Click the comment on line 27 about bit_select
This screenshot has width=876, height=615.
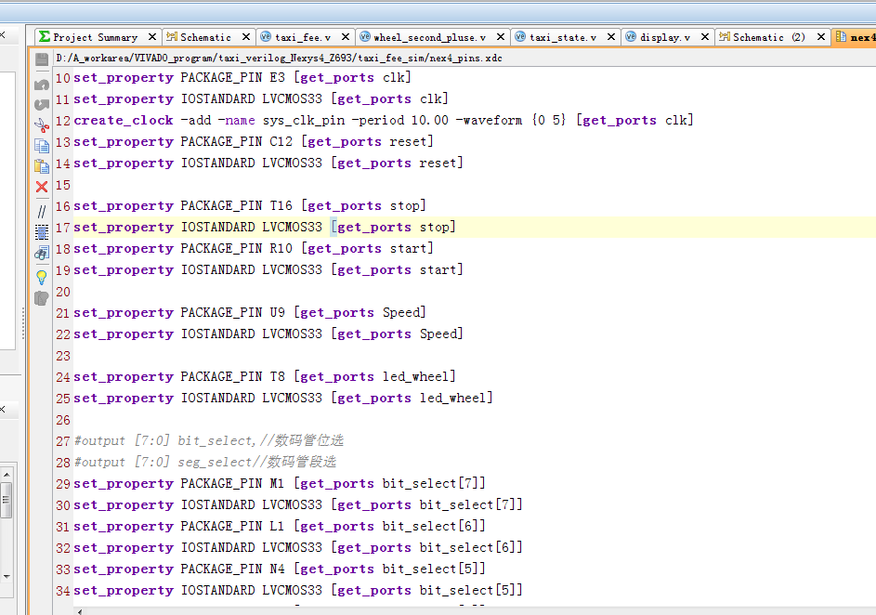[x=208, y=440]
